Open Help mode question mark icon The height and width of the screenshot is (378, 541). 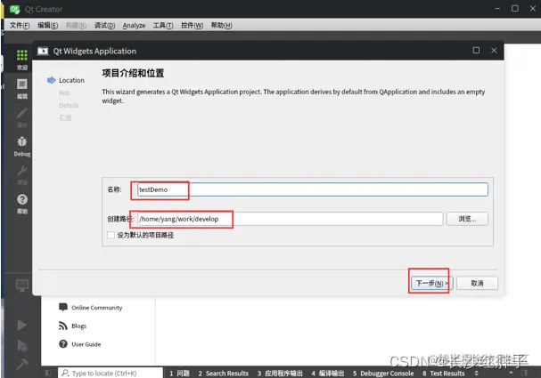point(22,199)
